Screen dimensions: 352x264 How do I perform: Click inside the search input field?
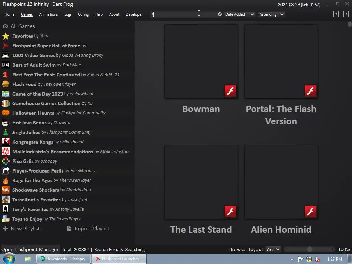click(x=184, y=14)
